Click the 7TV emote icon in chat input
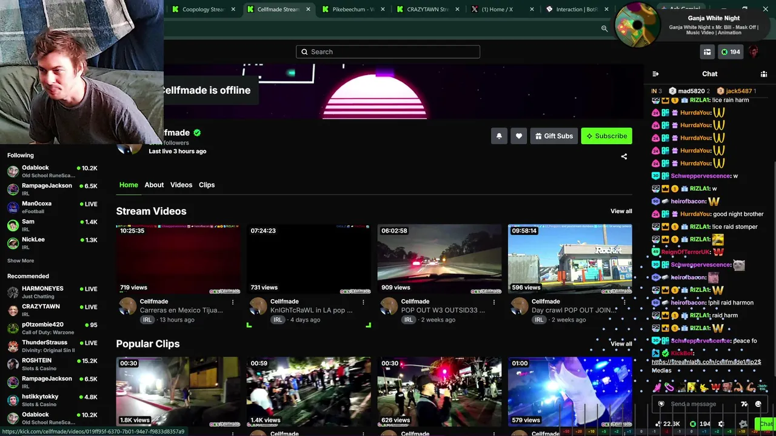Viewport: 776px width, 436px height. point(744,404)
